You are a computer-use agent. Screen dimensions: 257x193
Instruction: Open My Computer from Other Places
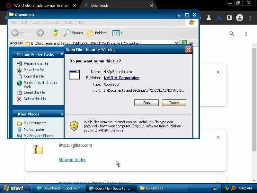point(34,129)
